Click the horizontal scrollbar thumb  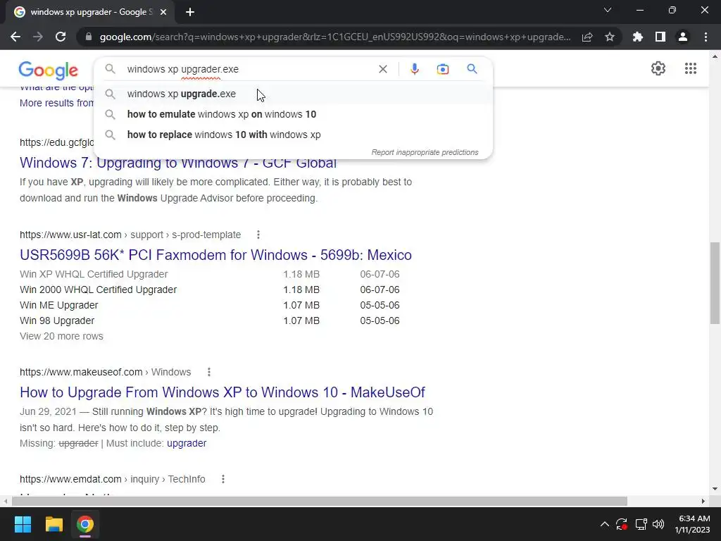(x=319, y=501)
